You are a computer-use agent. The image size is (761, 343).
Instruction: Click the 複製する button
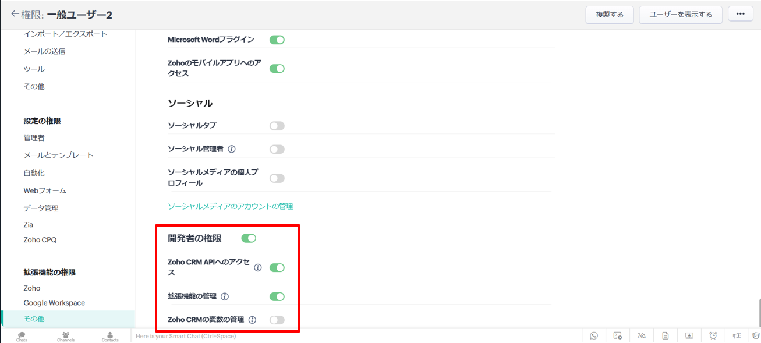point(610,15)
